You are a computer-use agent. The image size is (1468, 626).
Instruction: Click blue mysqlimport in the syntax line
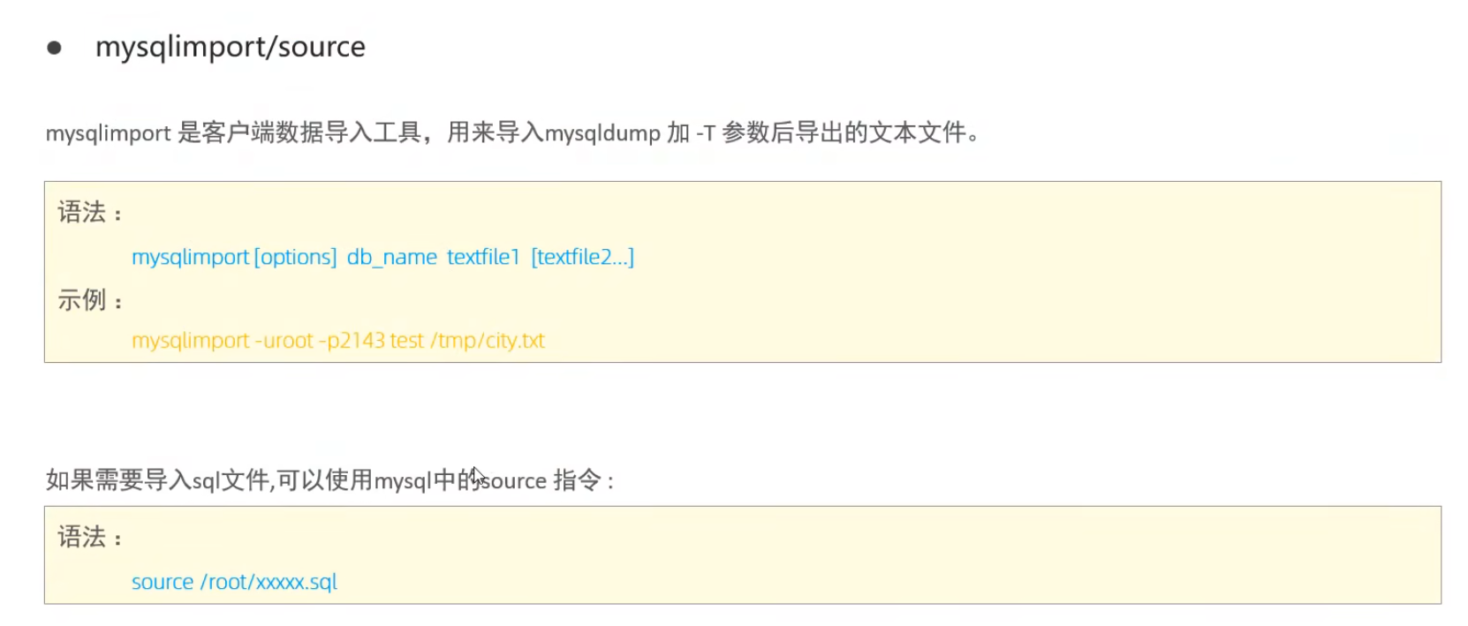click(x=190, y=257)
